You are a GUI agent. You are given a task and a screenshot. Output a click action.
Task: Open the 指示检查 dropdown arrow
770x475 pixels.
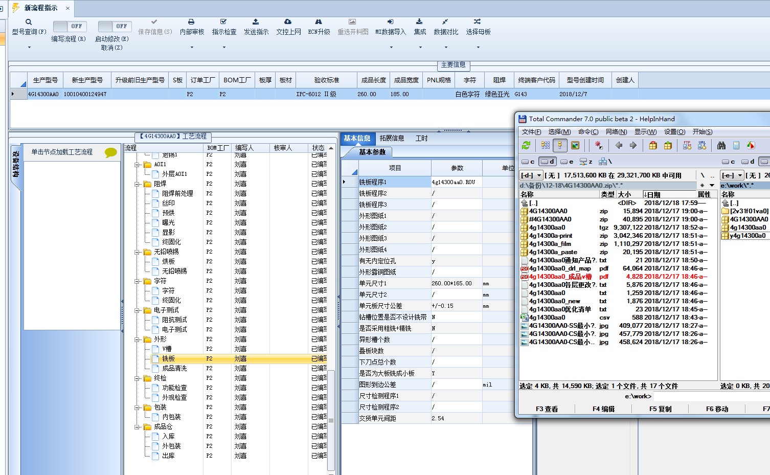(x=224, y=47)
